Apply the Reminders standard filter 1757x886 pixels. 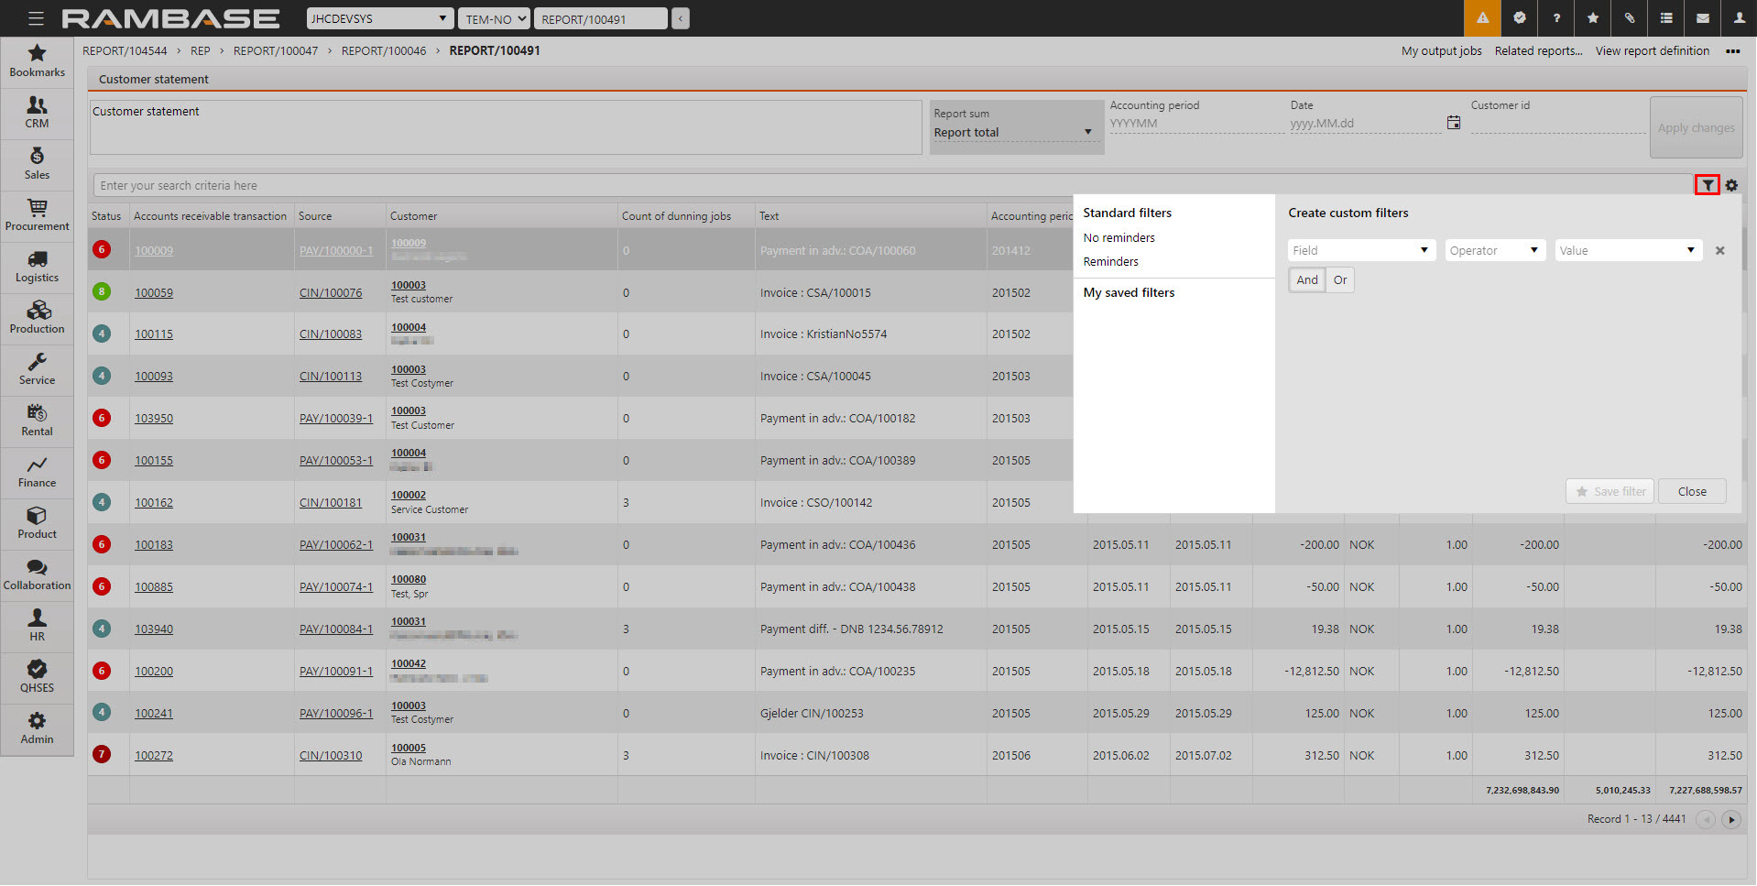tap(1110, 262)
